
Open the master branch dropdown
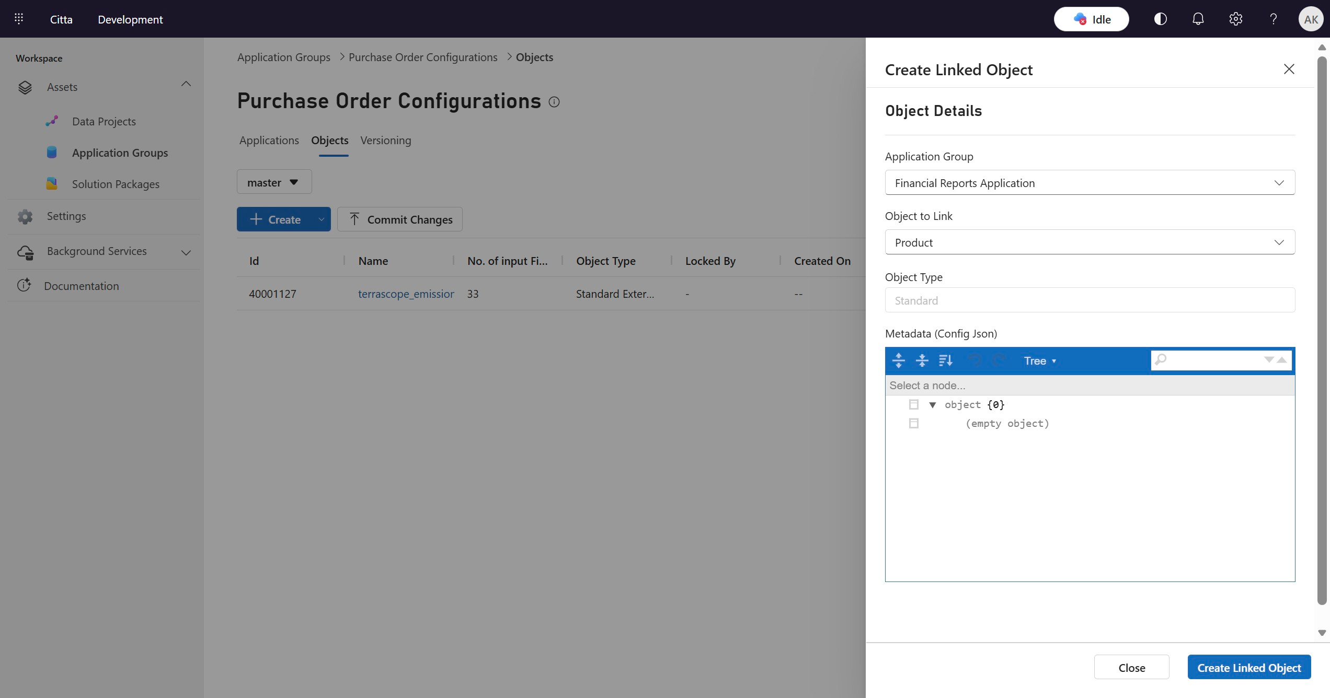tap(274, 182)
